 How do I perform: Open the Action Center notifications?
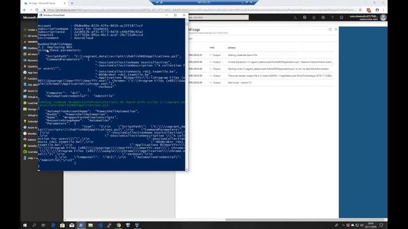coord(381,225)
